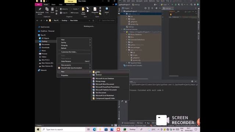The image size is (235, 132).
Task: Click the Microsoft Edge taskbar icon
Action: [94, 129]
